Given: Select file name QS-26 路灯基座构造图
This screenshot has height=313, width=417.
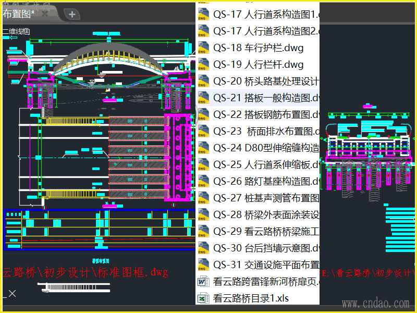Looking at the screenshot, I should tap(266, 181).
